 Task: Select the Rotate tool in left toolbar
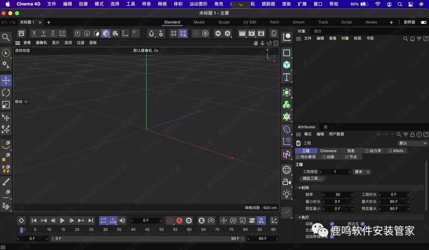pos(6,92)
